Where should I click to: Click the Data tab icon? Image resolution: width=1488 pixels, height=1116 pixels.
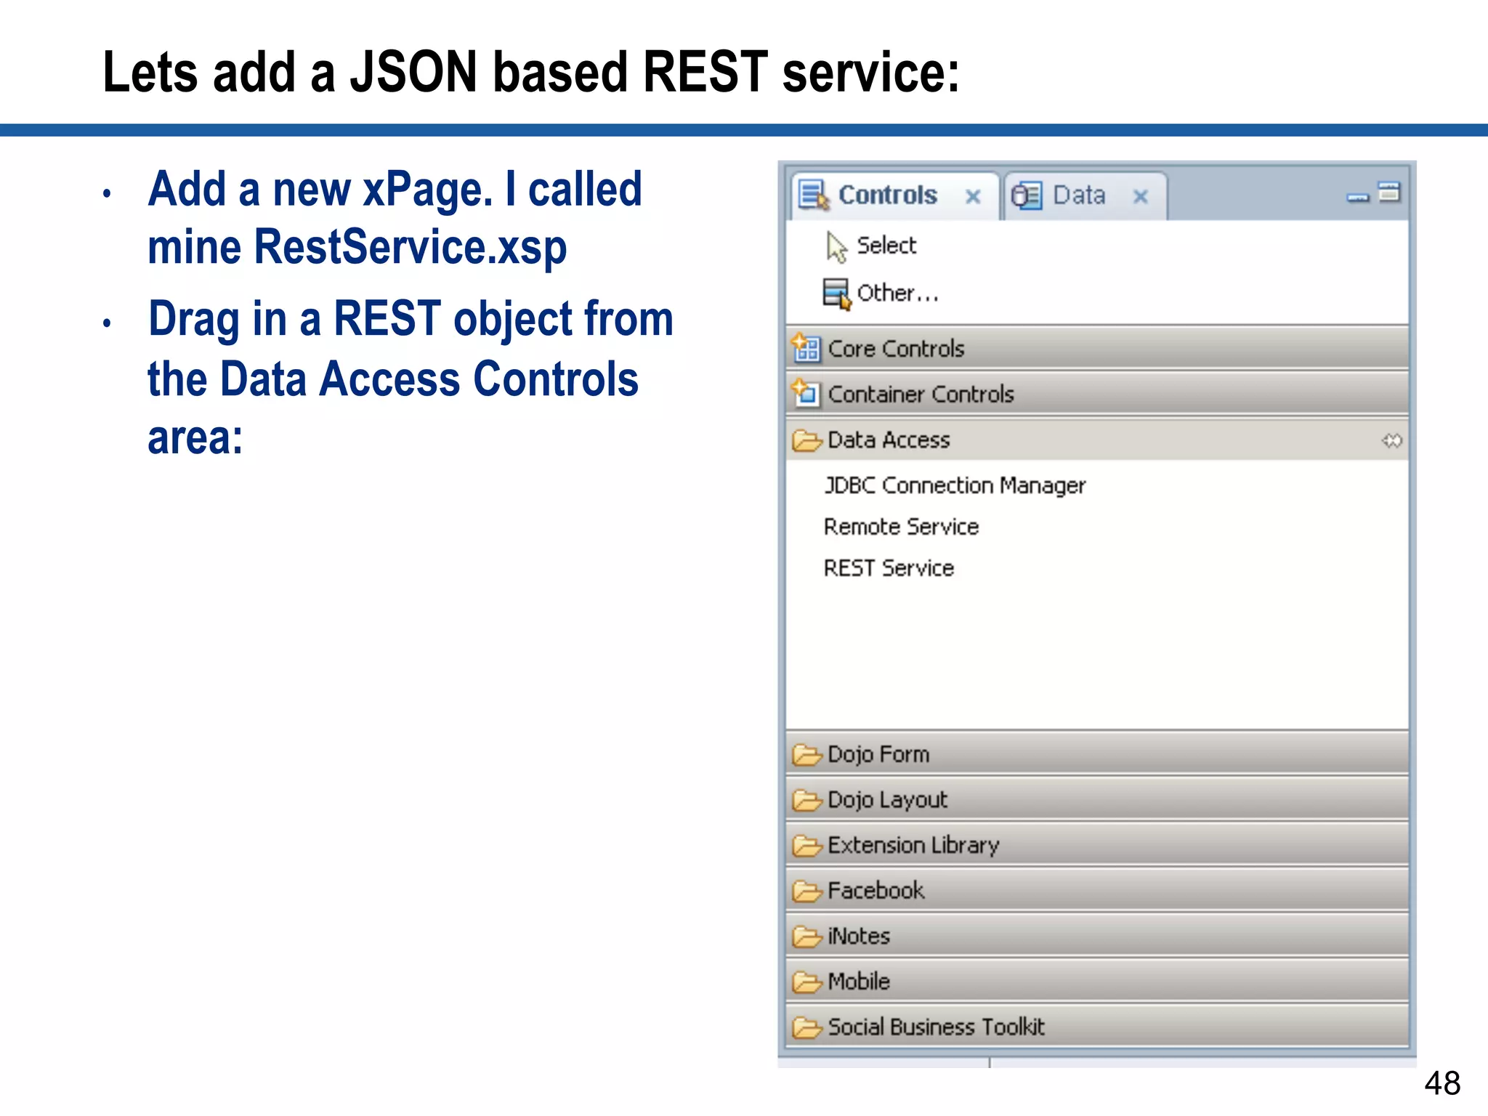pyautogui.click(x=1026, y=195)
